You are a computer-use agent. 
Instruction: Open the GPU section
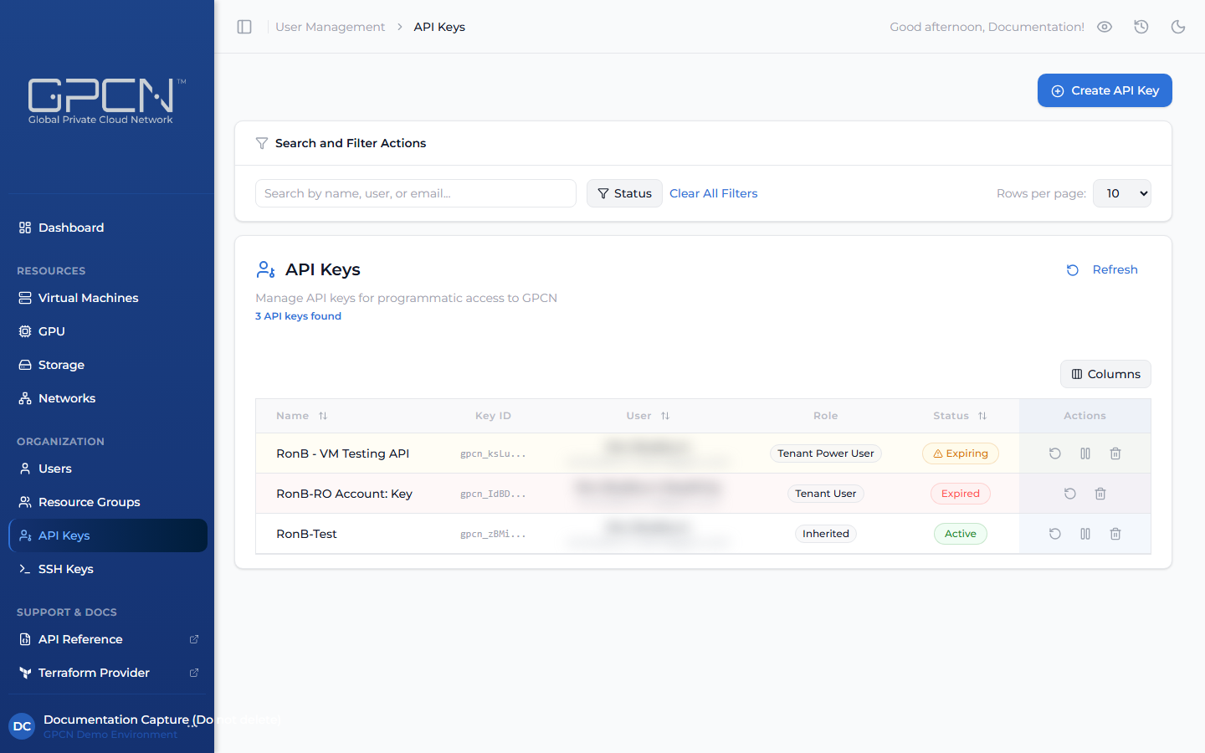click(107, 331)
